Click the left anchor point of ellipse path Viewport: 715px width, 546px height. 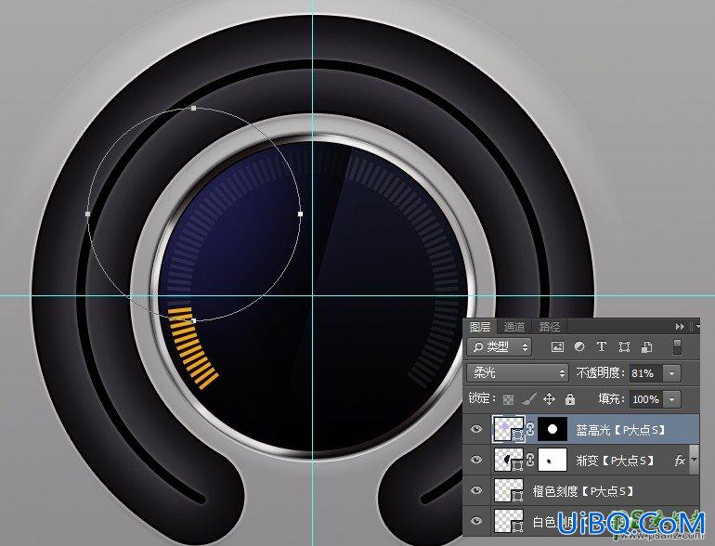coord(87,214)
